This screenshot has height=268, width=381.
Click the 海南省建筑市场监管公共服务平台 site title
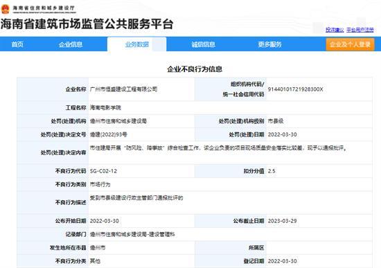coord(87,24)
